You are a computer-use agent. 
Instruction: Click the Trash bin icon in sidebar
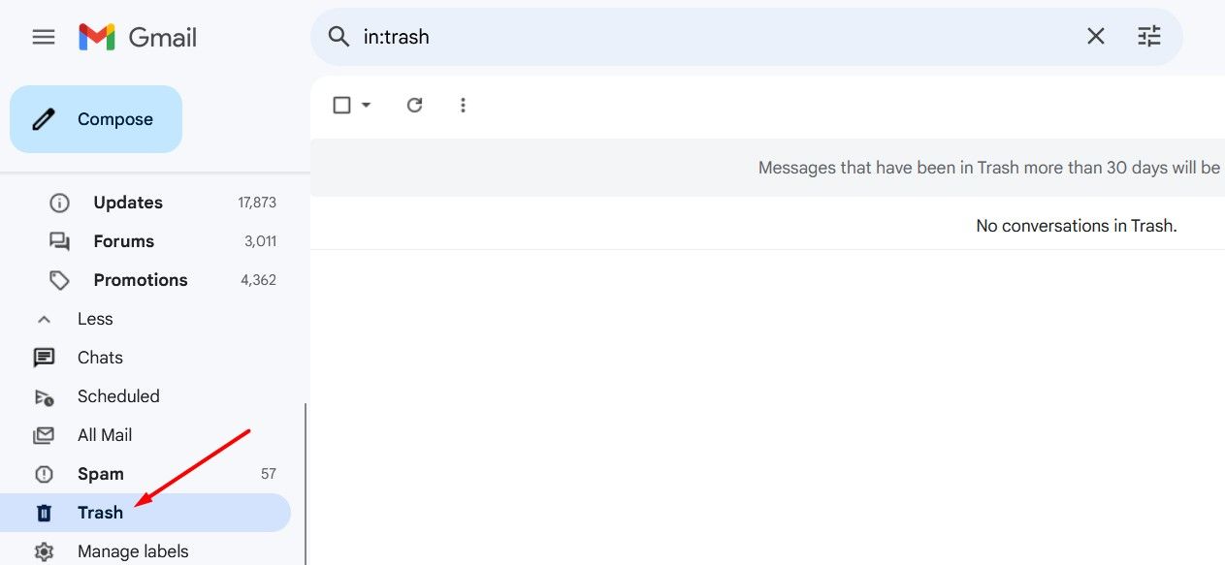pos(44,513)
